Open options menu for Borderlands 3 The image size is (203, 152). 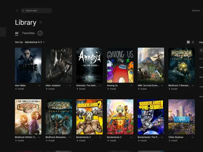131,137
